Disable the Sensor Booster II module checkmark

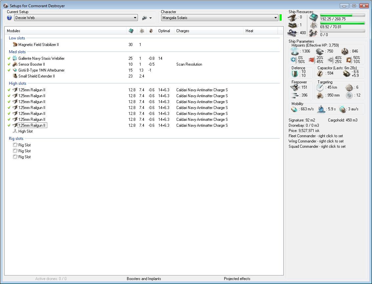pos(9,64)
